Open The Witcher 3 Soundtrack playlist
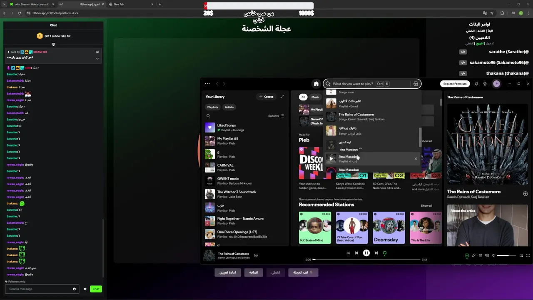 click(x=246, y=194)
